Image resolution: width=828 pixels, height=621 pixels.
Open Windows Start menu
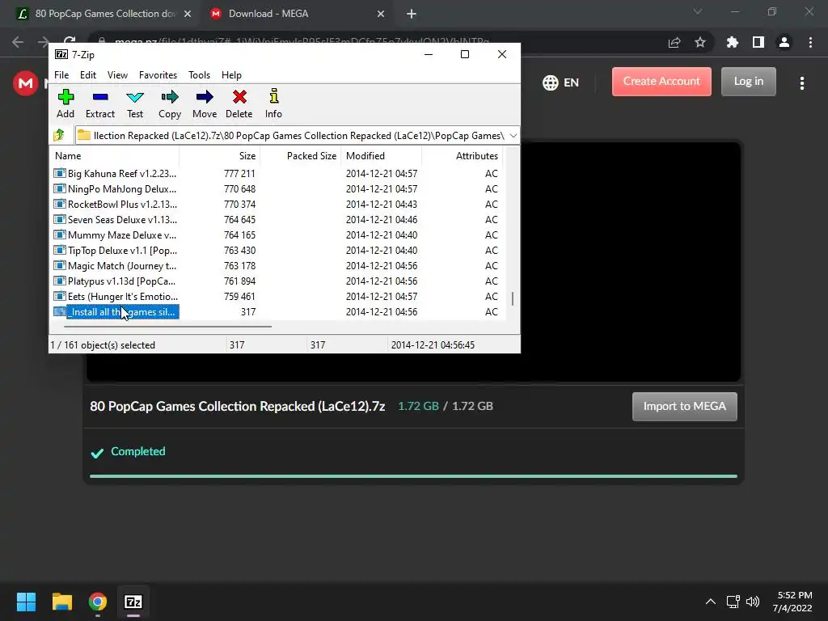pyautogui.click(x=26, y=602)
